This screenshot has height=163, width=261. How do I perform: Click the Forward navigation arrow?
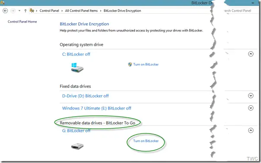pos(13,11)
